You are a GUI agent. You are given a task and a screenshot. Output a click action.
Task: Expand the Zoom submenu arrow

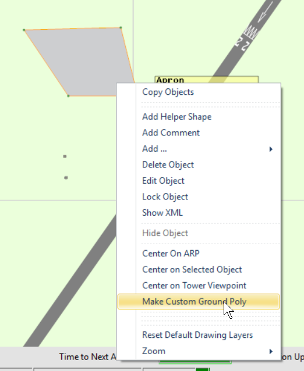271,351
